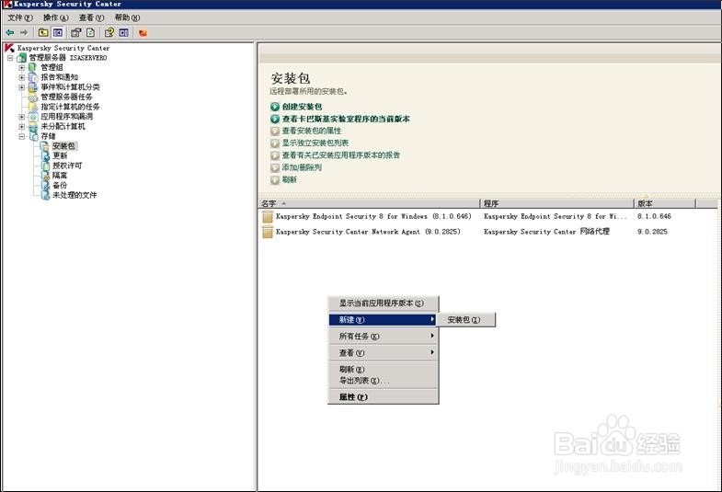
Task: Click the 存储 storage node icon
Action: (x=34, y=136)
